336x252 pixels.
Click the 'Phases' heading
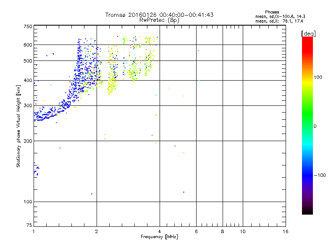pyautogui.click(x=272, y=12)
